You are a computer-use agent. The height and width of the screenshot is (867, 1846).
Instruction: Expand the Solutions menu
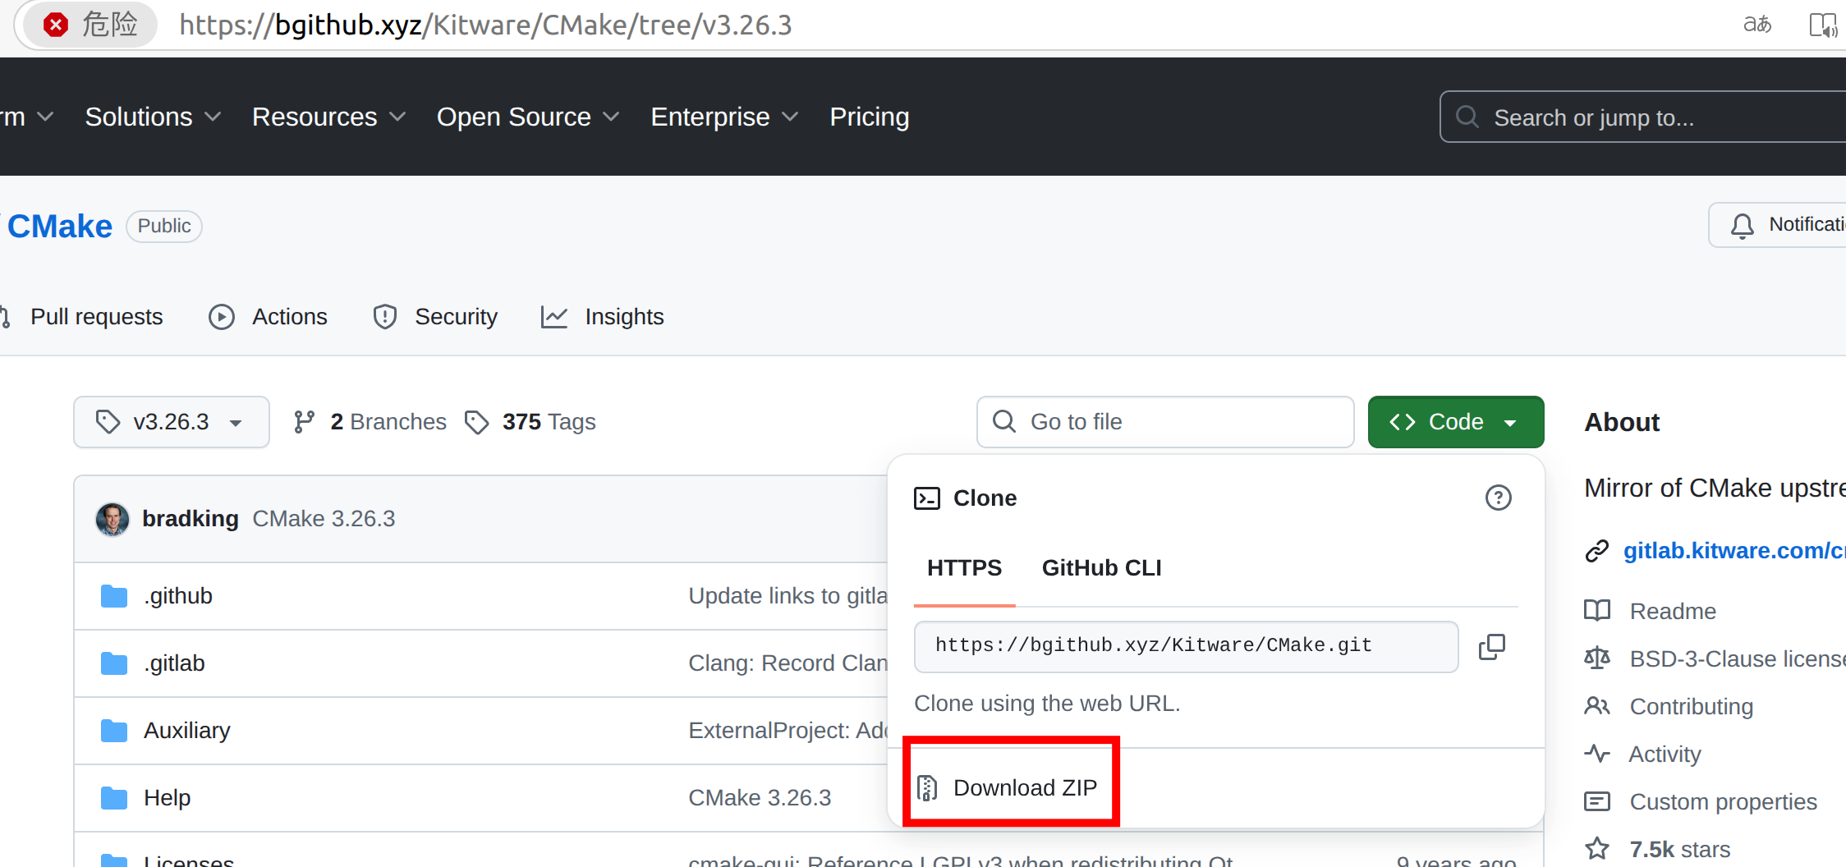click(153, 117)
